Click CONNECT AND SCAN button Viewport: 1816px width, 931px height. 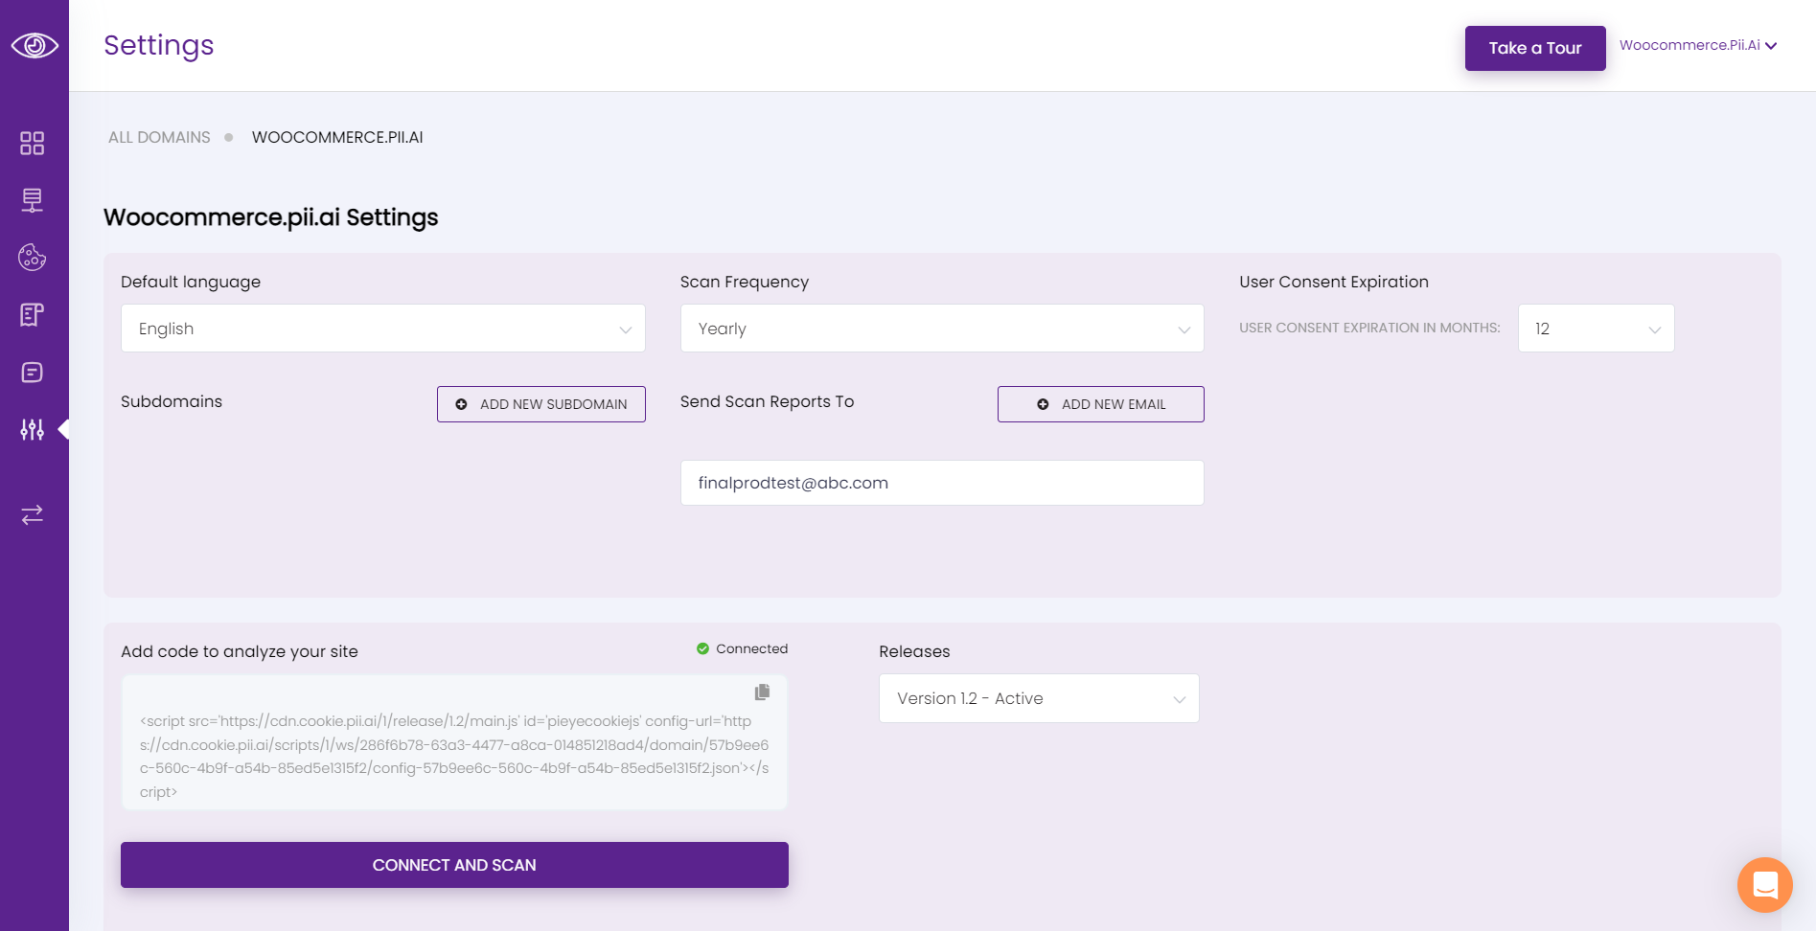(x=454, y=865)
